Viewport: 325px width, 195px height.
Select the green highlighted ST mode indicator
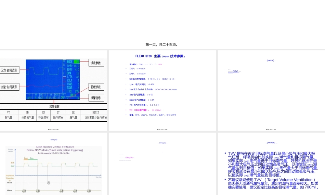tap(77, 62)
